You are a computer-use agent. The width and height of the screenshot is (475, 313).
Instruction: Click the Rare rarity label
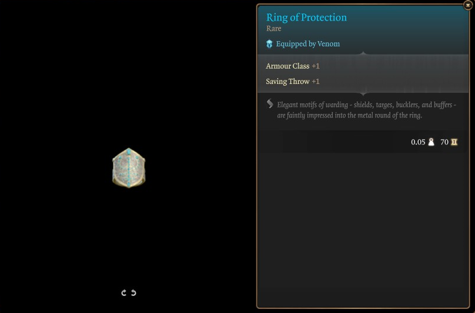pos(273,29)
